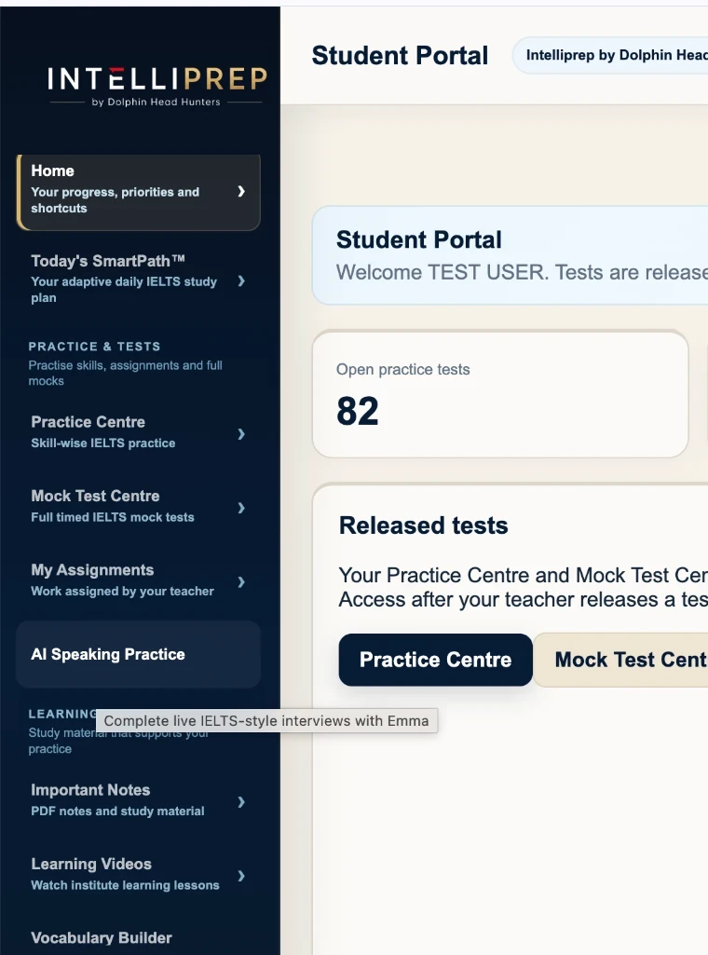Open My Assignments
Viewport: 708px width, 955px height.
click(139, 580)
